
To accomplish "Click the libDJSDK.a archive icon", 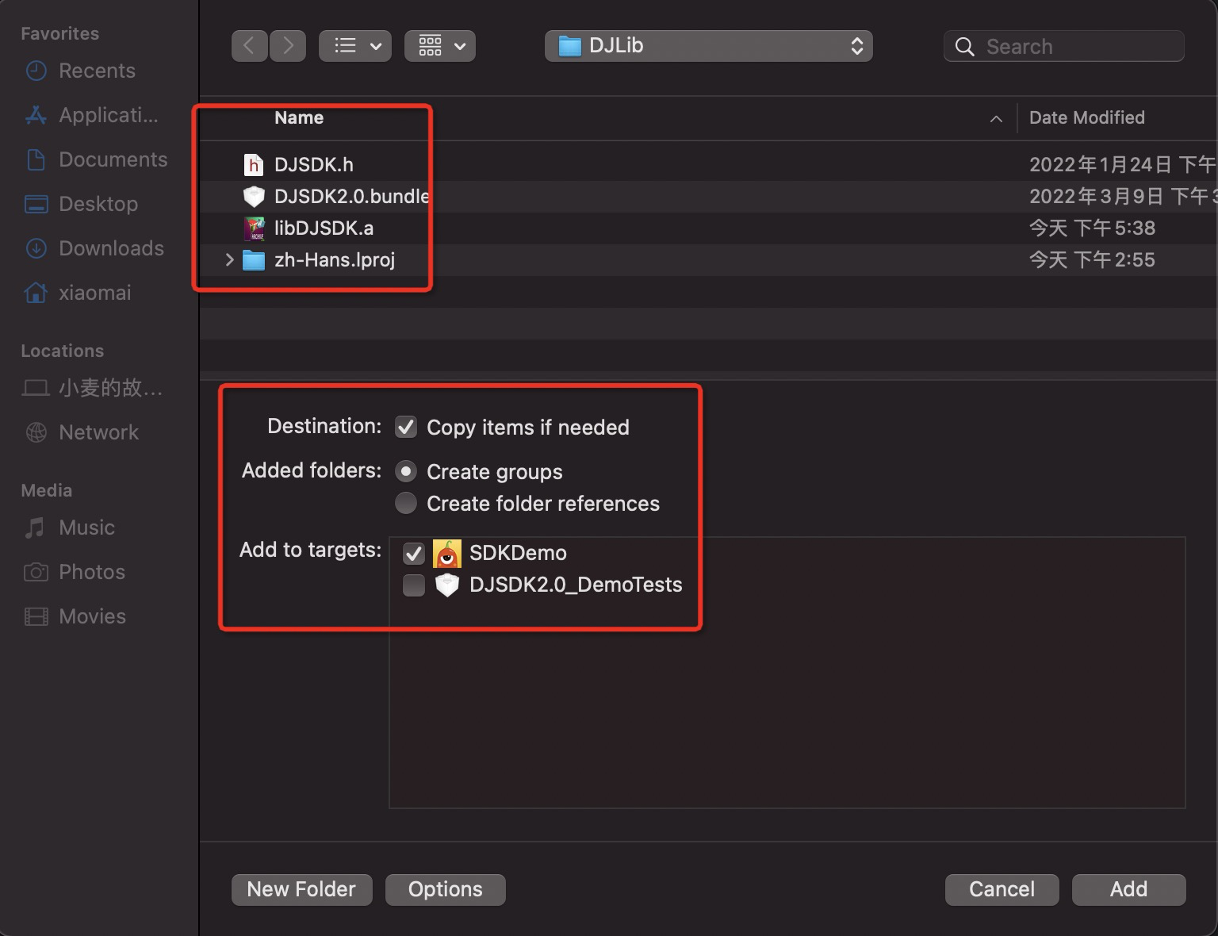I will [x=254, y=228].
